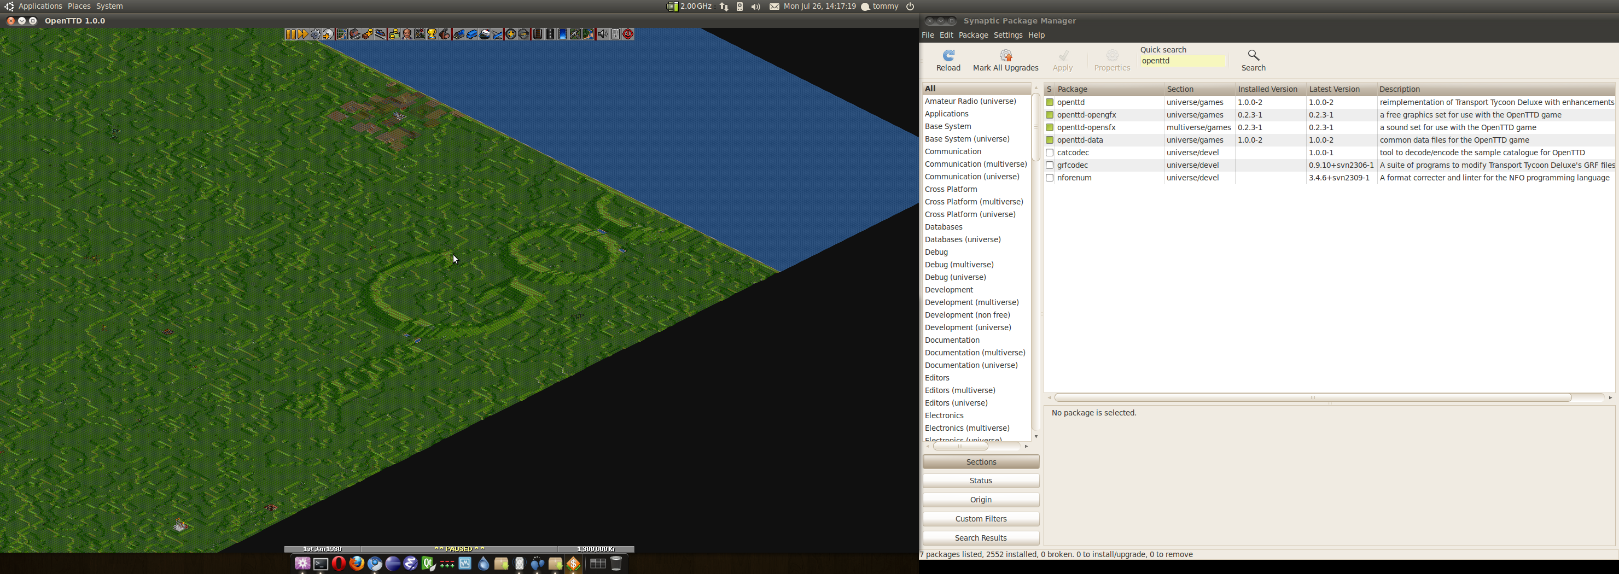
Task: Open volume speaker icon in top panel
Action: 755,6
